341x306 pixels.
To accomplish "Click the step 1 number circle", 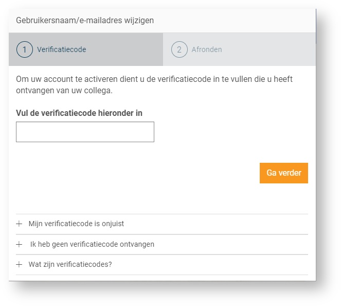I will [x=25, y=50].
